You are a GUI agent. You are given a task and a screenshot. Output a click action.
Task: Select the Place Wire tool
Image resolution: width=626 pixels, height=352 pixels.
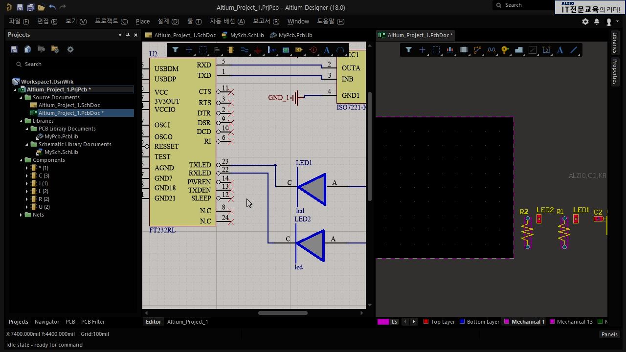(245, 50)
